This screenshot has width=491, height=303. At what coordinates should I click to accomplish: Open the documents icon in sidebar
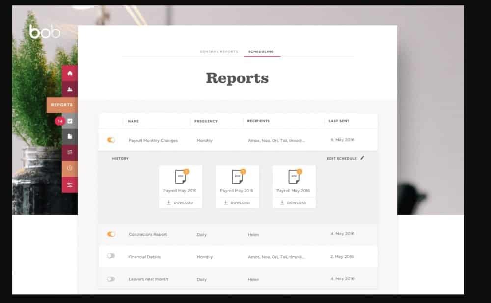pyautogui.click(x=70, y=136)
